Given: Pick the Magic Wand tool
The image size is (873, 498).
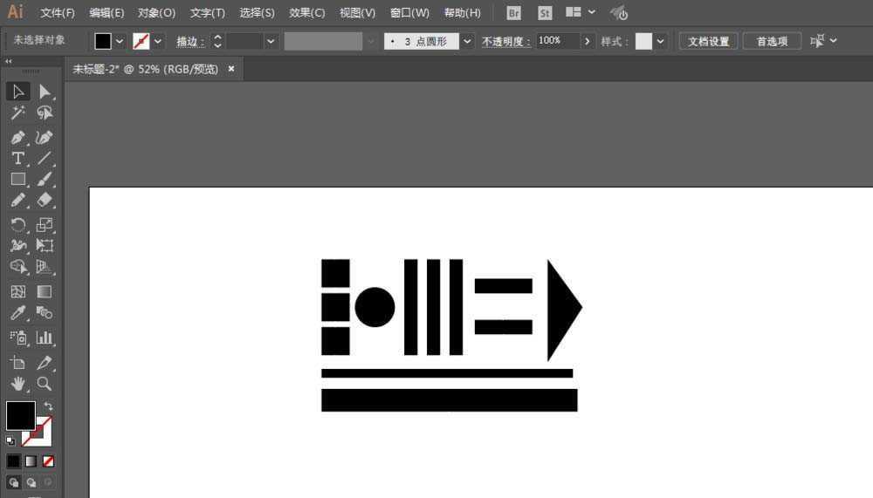Looking at the screenshot, I should coord(17,113).
